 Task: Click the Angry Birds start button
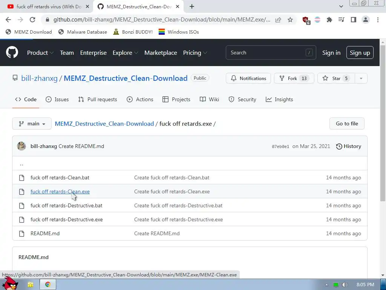click(9, 284)
